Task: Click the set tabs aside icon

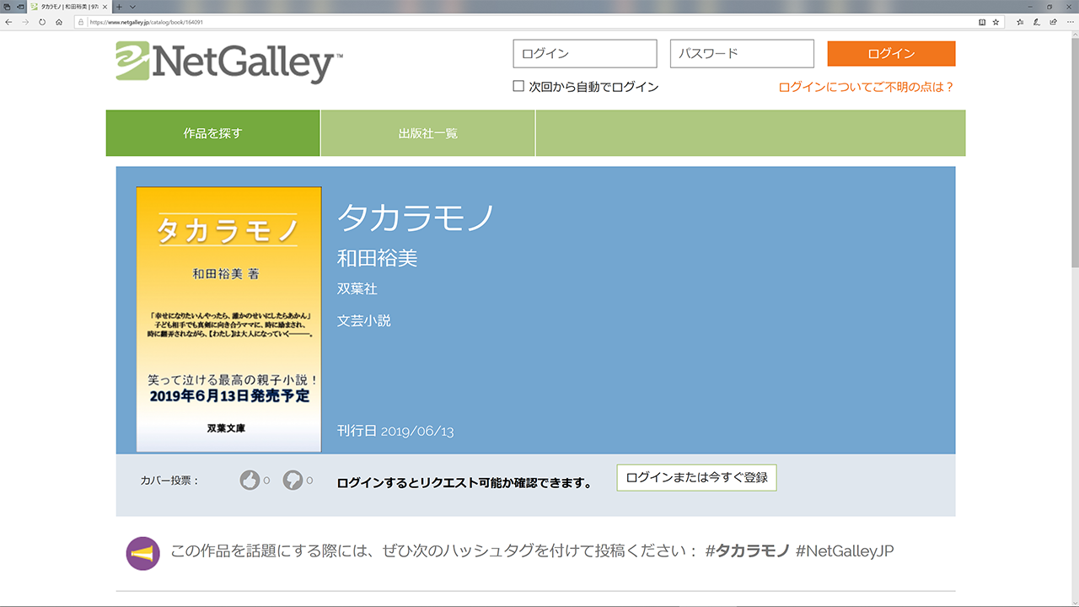Action: 21,7
